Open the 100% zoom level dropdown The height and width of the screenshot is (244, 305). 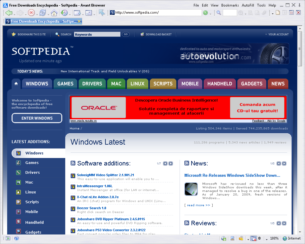[267, 239]
